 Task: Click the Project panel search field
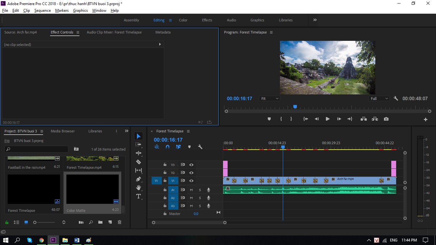(x=36, y=149)
